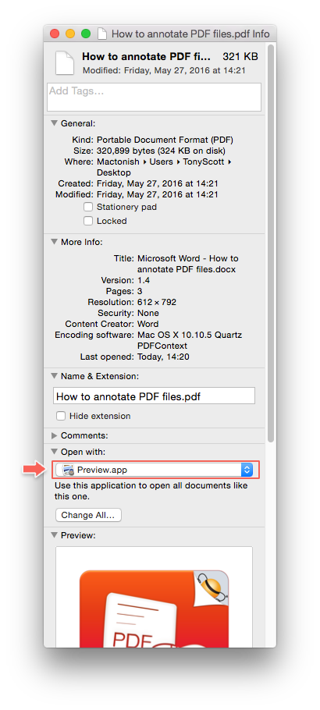Click the vertical scrollbar of Info window

[271, 243]
